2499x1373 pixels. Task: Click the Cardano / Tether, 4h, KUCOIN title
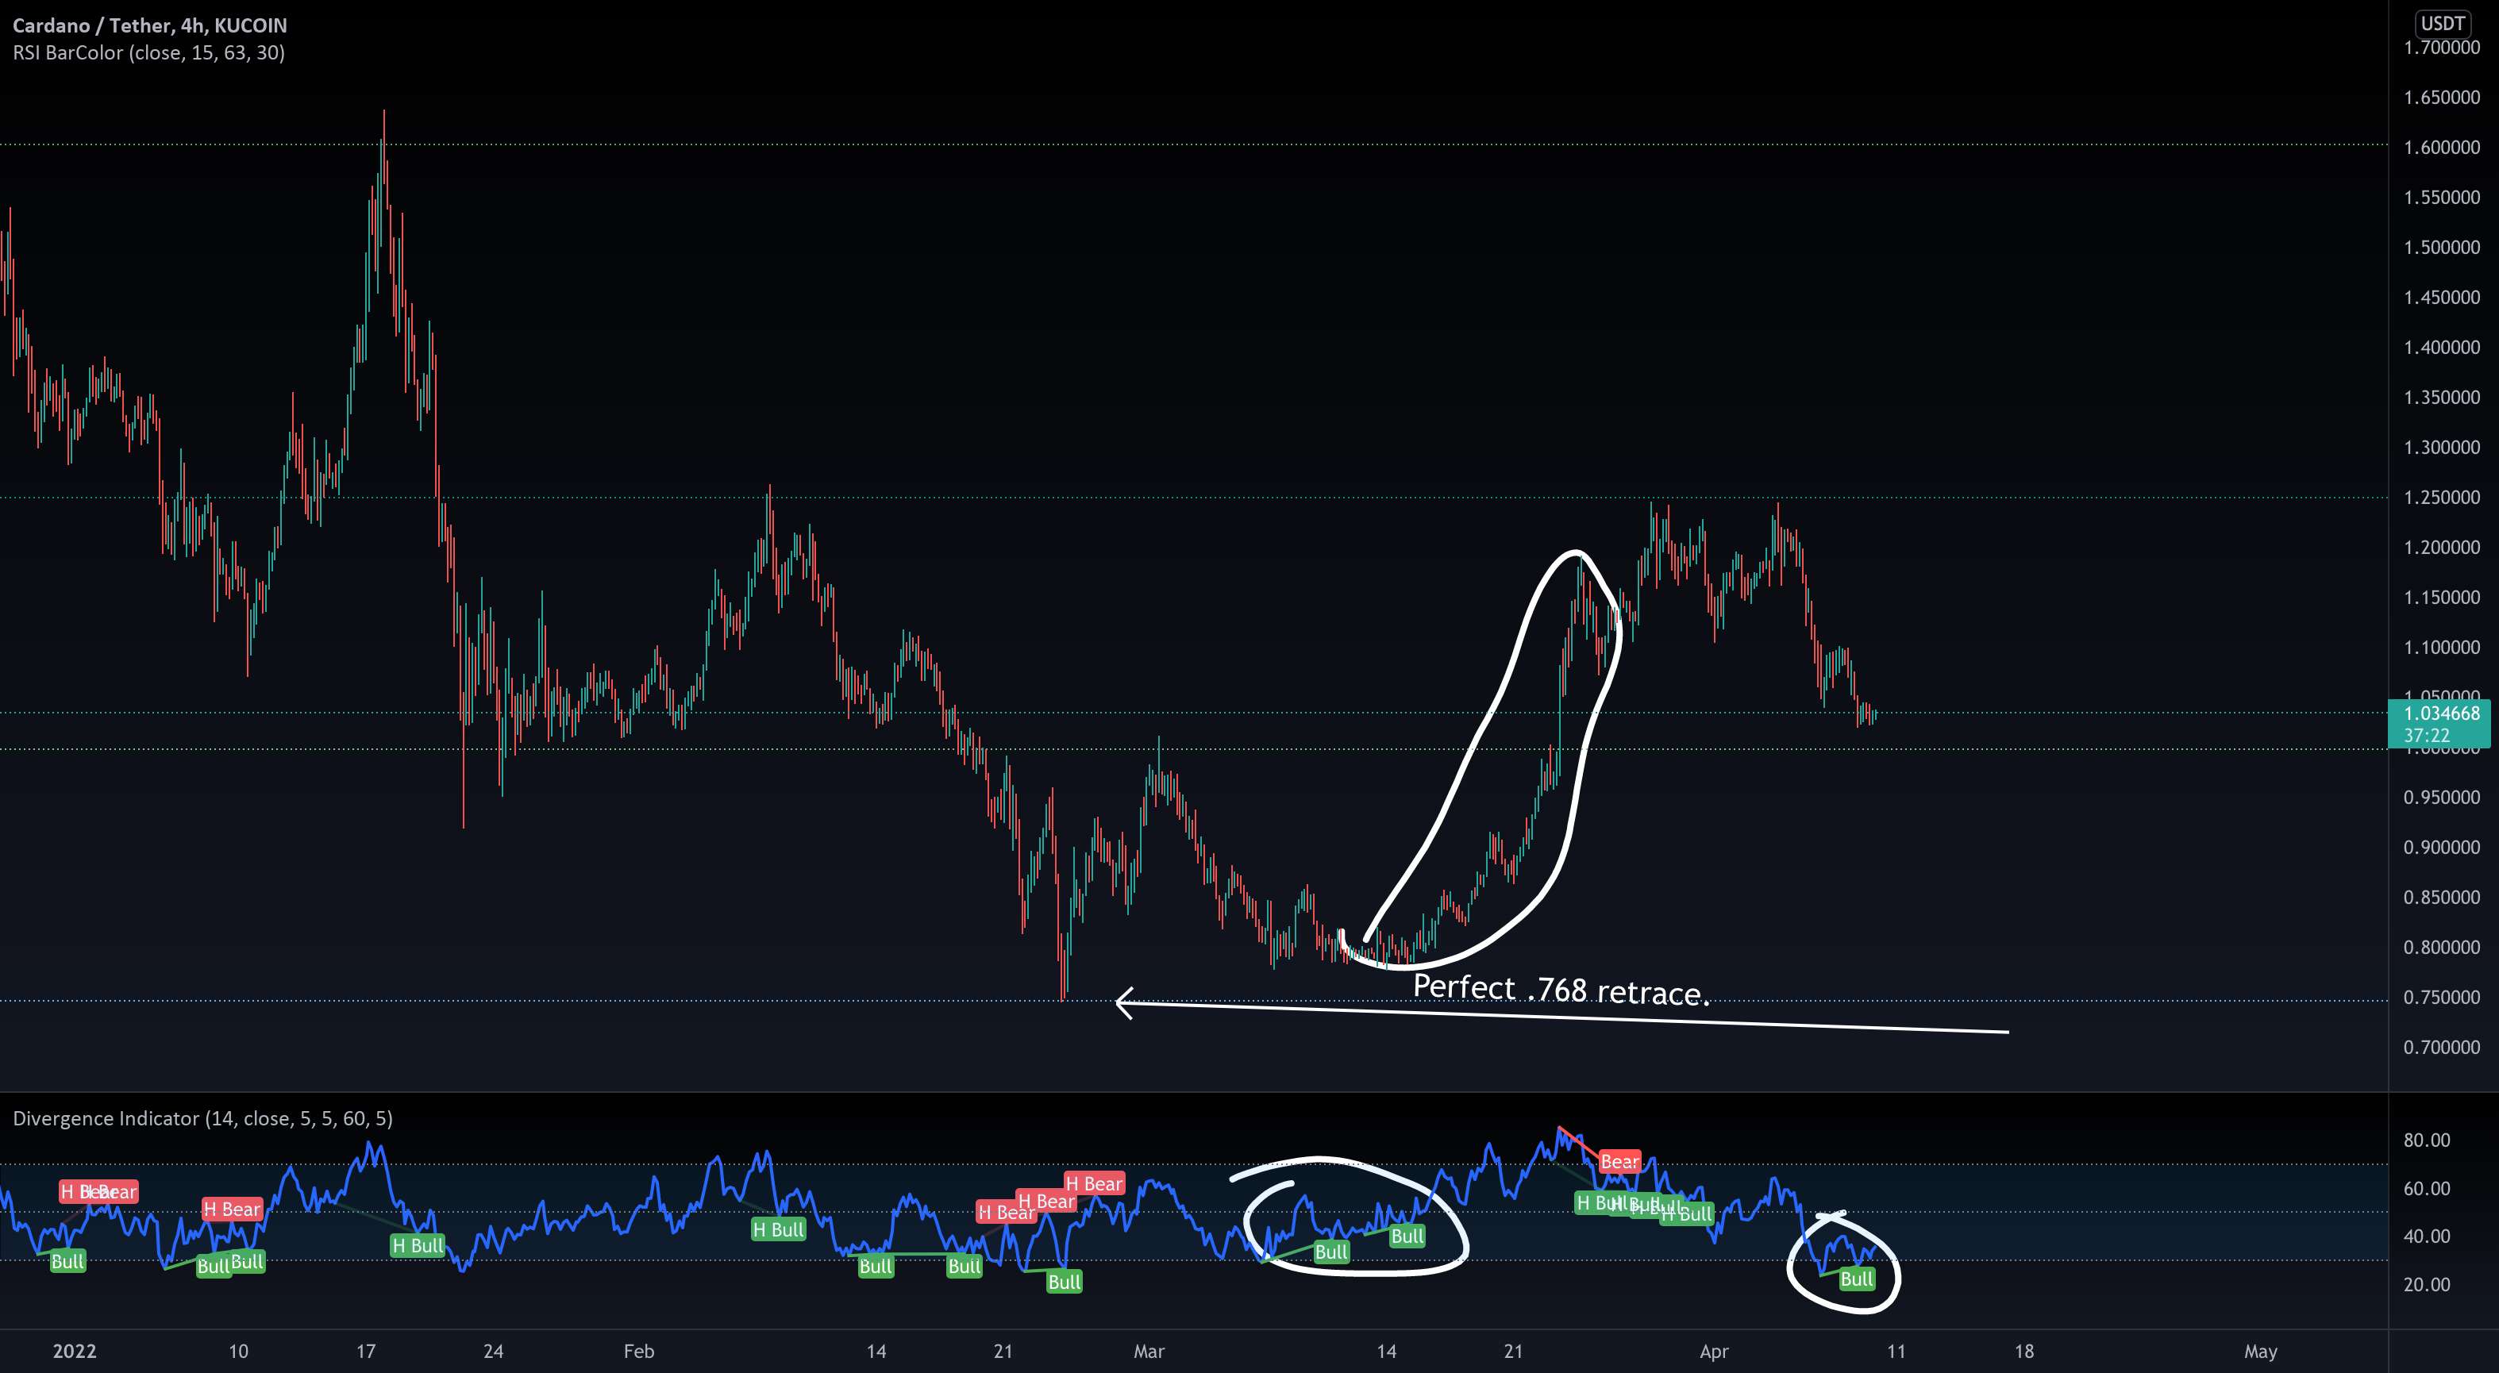click(x=149, y=25)
